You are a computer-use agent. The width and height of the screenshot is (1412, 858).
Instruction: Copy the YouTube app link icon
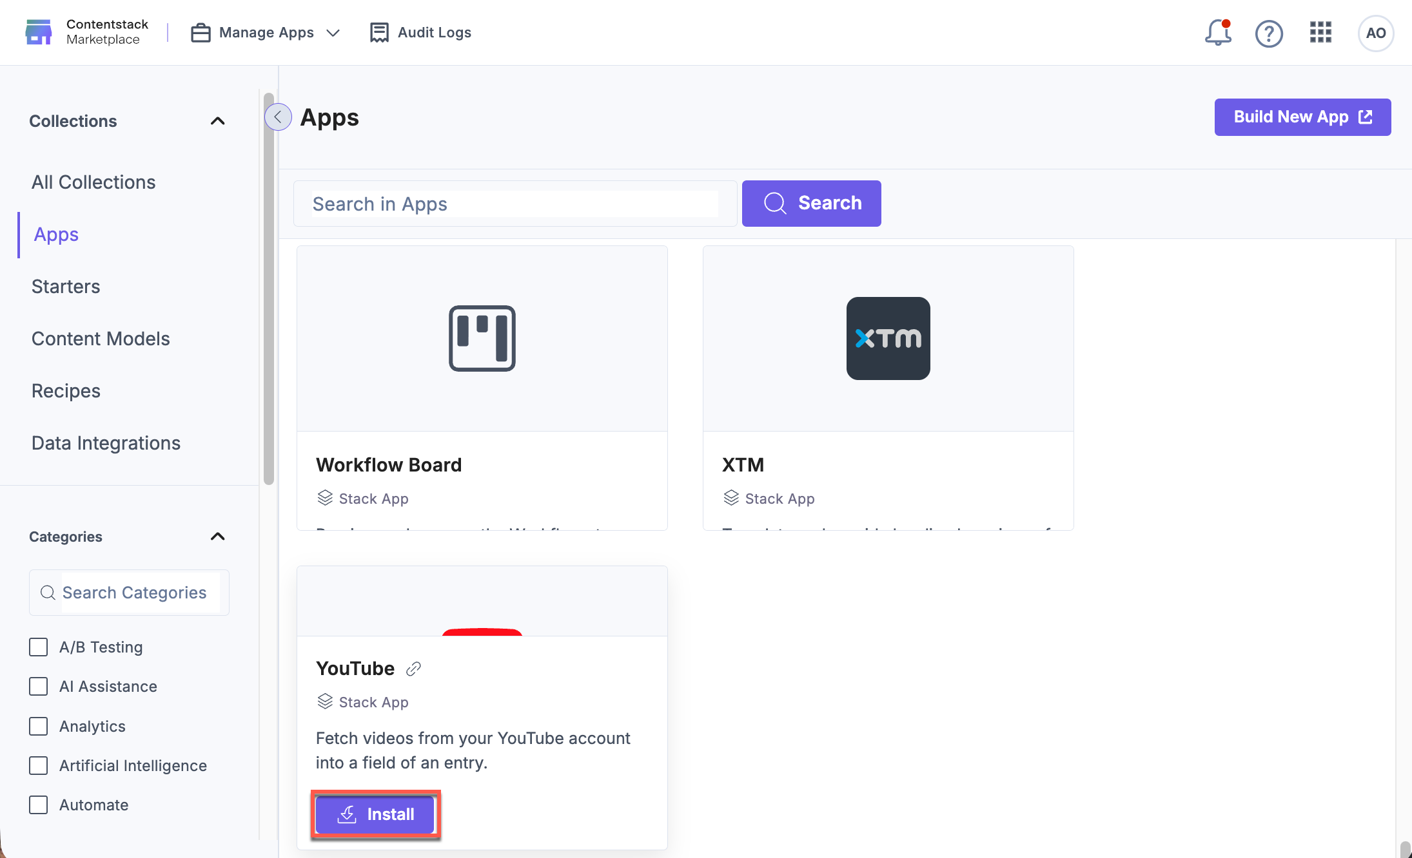tap(413, 669)
